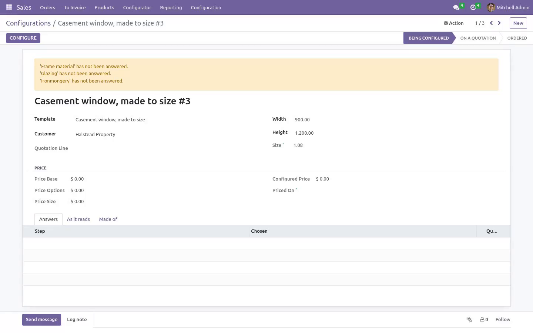
Task: Go back to Configurations breadcrumb
Action: click(x=28, y=23)
